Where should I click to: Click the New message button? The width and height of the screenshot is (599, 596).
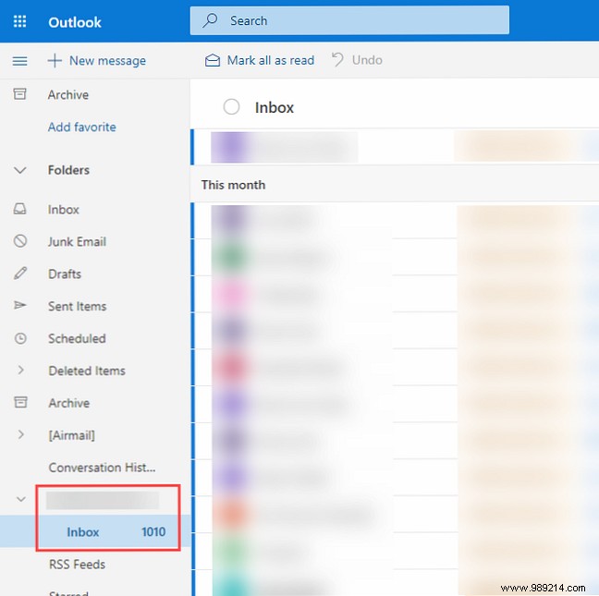point(97,60)
